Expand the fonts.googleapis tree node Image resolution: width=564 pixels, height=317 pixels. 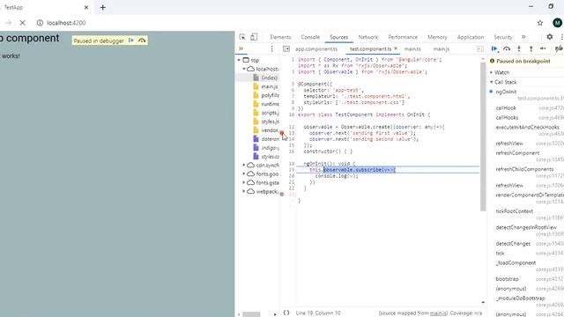(x=244, y=173)
